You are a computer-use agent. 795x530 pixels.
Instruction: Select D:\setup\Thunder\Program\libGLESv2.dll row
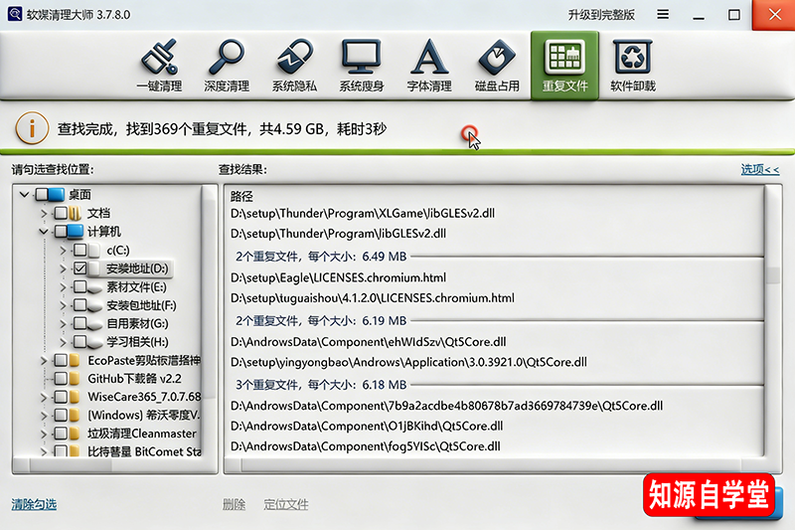click(338, 234)
